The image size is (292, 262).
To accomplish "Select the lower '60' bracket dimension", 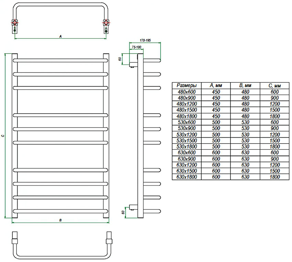I will tap(123, 212).
